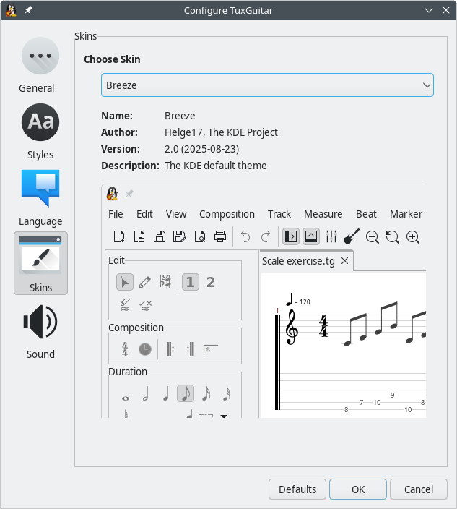The image size is (457, 509).
Task: Click the zoom out magnifier icon
Action: click(x=373, y=236)
